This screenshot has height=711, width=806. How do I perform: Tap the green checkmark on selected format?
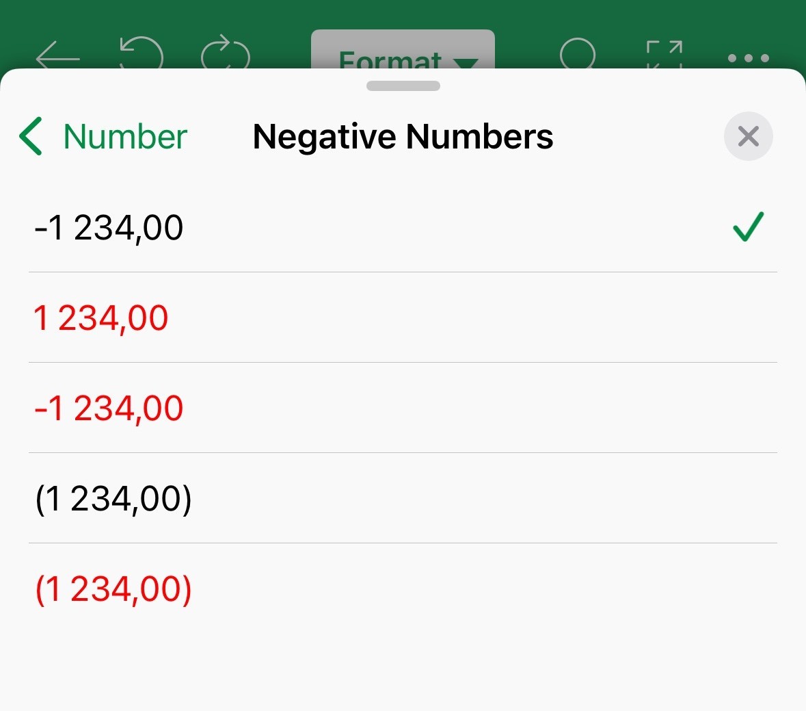pos(748,227)
